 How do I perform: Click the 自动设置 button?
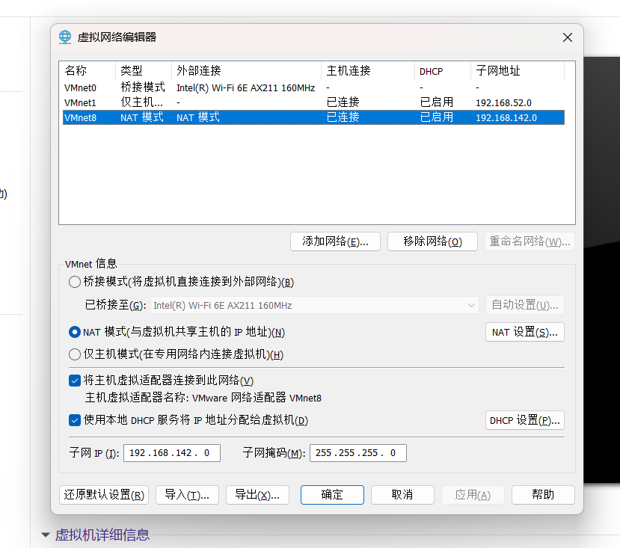[x=525, y=305]
